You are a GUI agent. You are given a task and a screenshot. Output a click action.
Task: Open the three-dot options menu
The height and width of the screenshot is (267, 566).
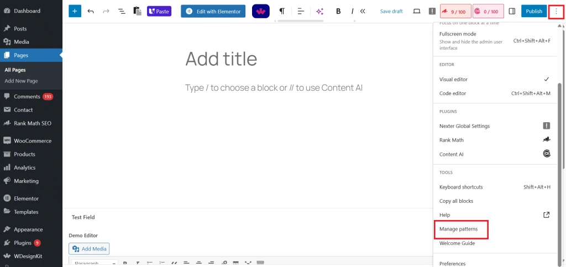[x=556, y=11]
